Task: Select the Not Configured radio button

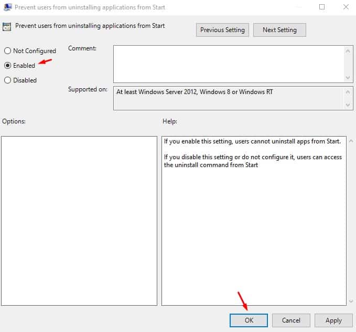Action: coord(7,51)
